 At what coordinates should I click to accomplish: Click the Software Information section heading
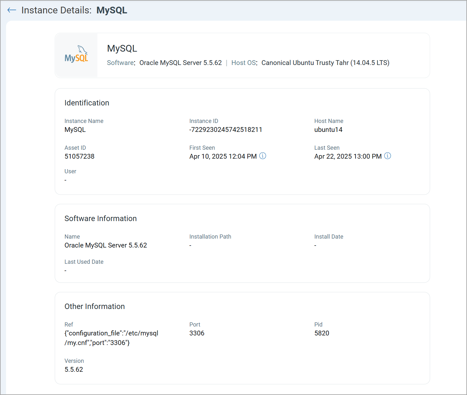tap(101, 219)
